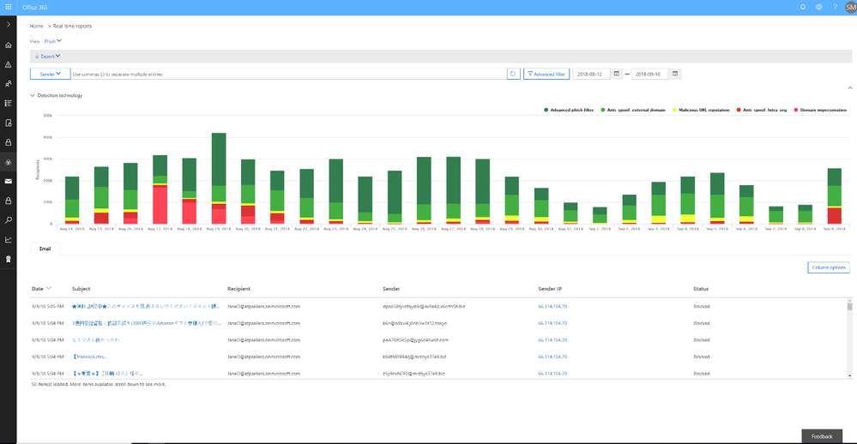857x444 pixels.
Task: Open SM user account avatar
Action: click(850, 7)
